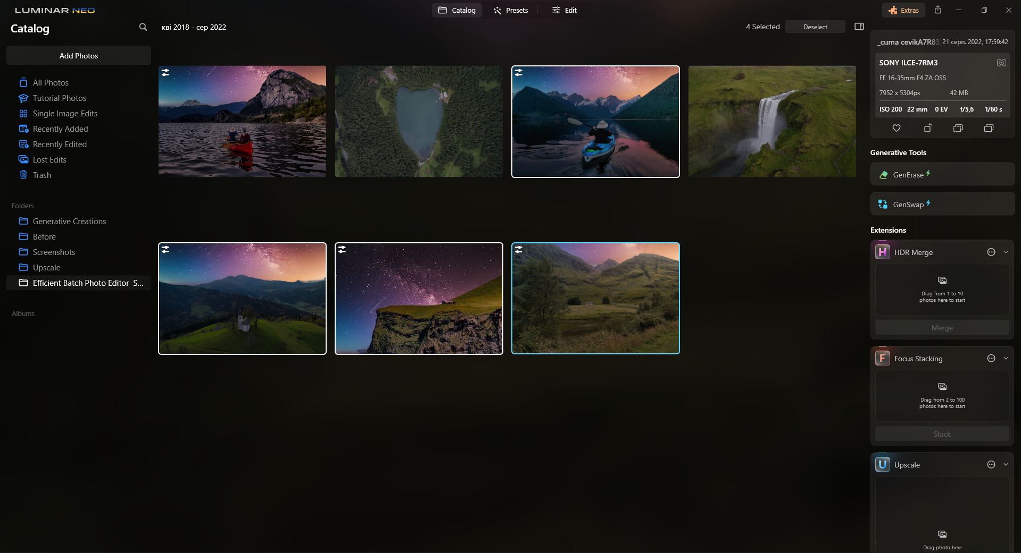Click the Stack button in Focus Stacking
The width and height of the screenshot is (1021, 553).
click(942, 434)
